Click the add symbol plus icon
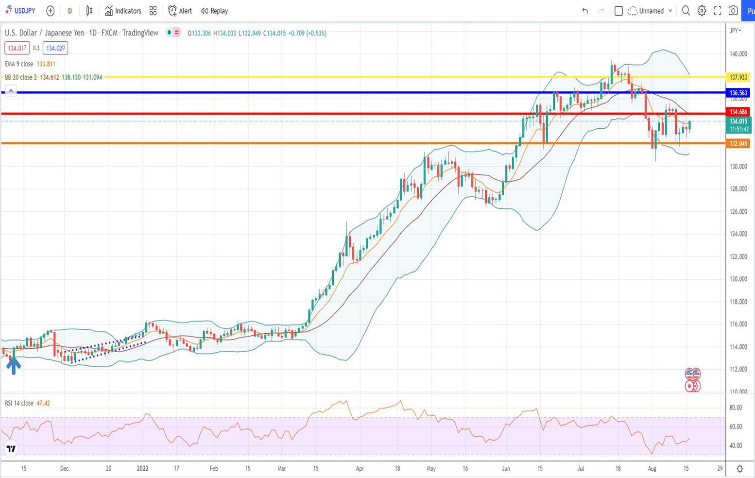Screen dimensions: 755x478 coord(50,11)
